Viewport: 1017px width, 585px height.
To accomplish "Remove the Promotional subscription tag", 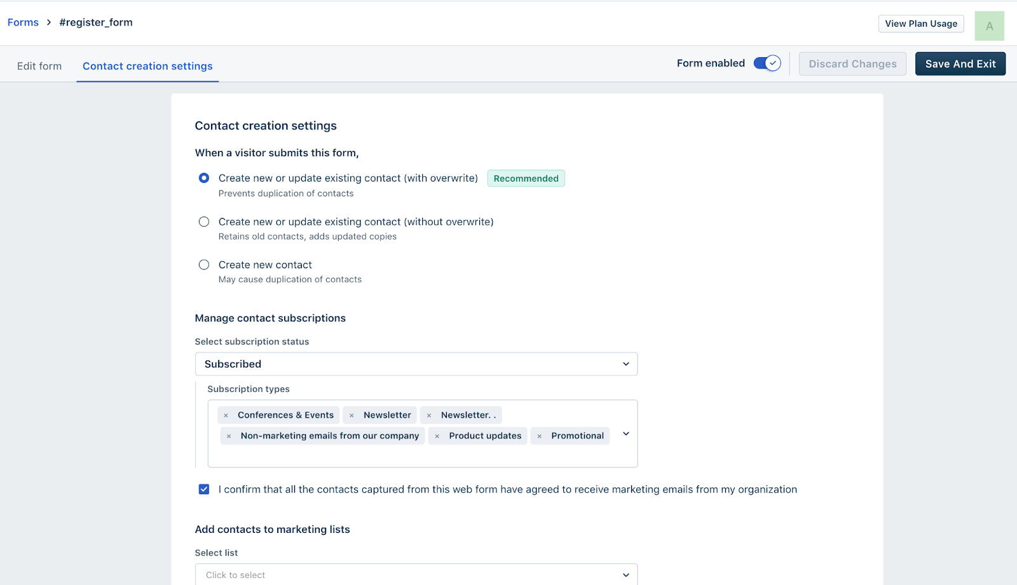I will pyautogui.click(x=540, y=436).
